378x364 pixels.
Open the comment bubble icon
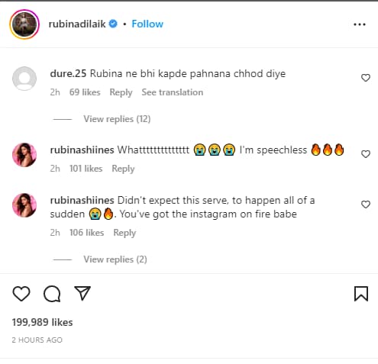point(52,294)
